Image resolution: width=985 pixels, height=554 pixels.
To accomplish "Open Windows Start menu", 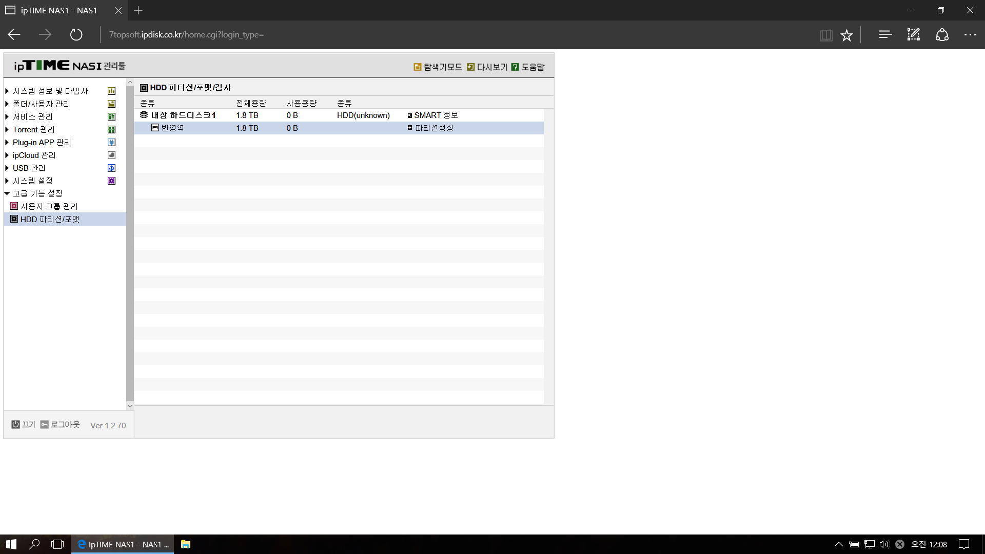I will click(11, 544).
